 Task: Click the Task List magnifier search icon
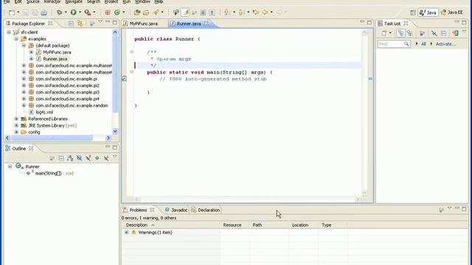[x=406, y=44]
